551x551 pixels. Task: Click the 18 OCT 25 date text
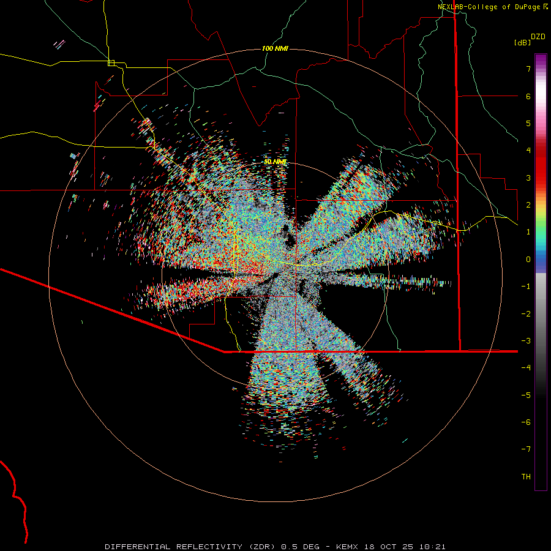[x=389, y=547]
